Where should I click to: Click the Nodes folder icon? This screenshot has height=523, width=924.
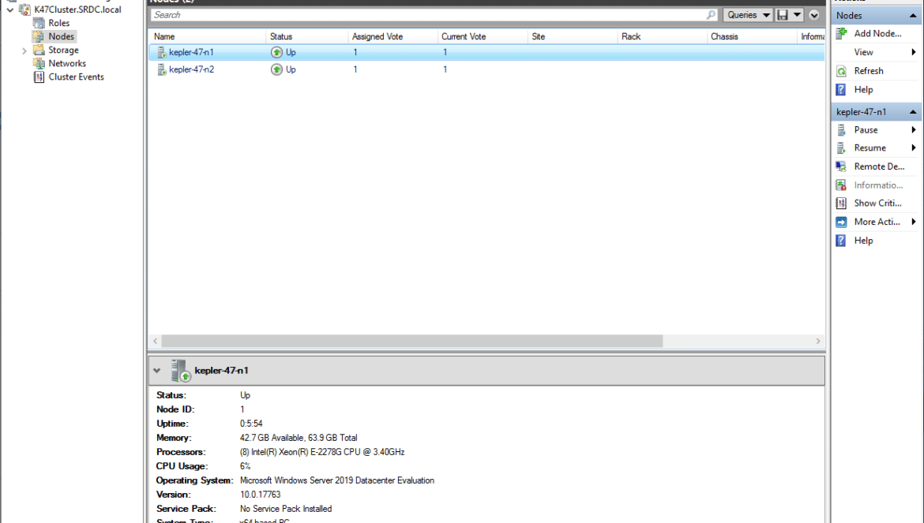[39, 36]
